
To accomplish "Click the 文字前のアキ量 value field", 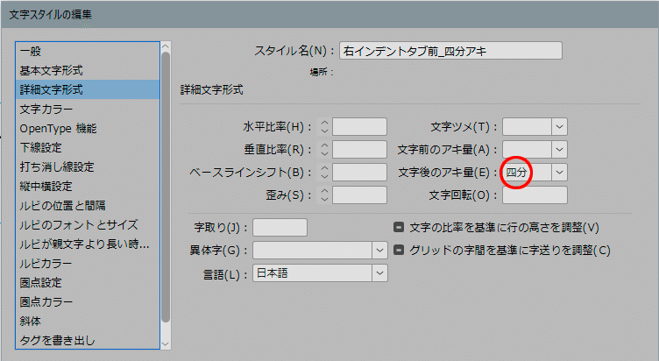I will pyautogui.click(x=527, y=150).
